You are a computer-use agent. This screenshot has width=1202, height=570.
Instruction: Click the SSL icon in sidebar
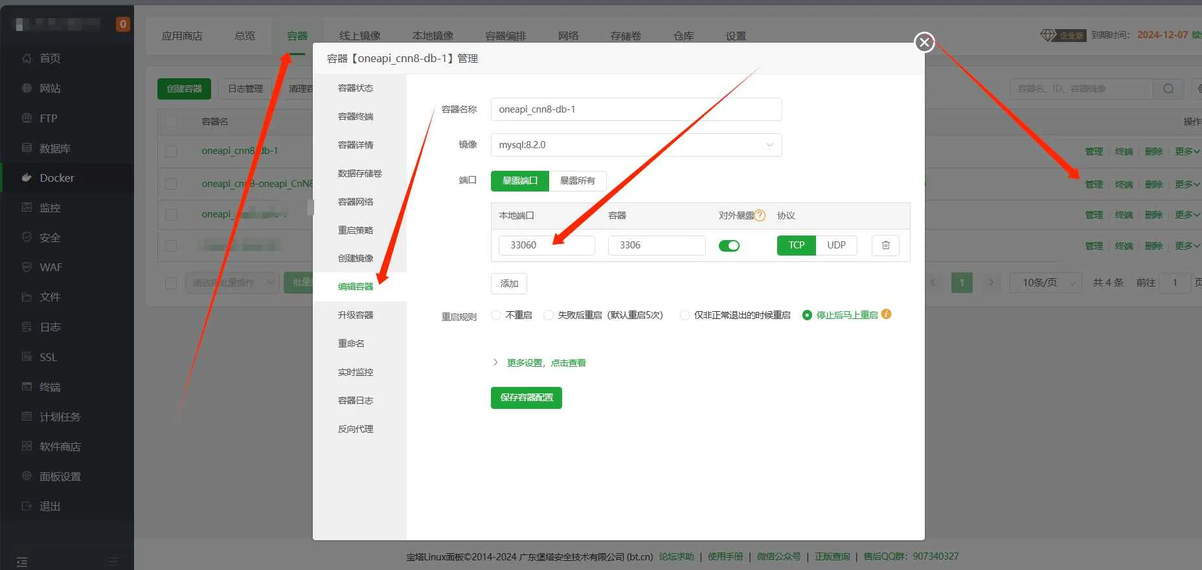[27, 356]
